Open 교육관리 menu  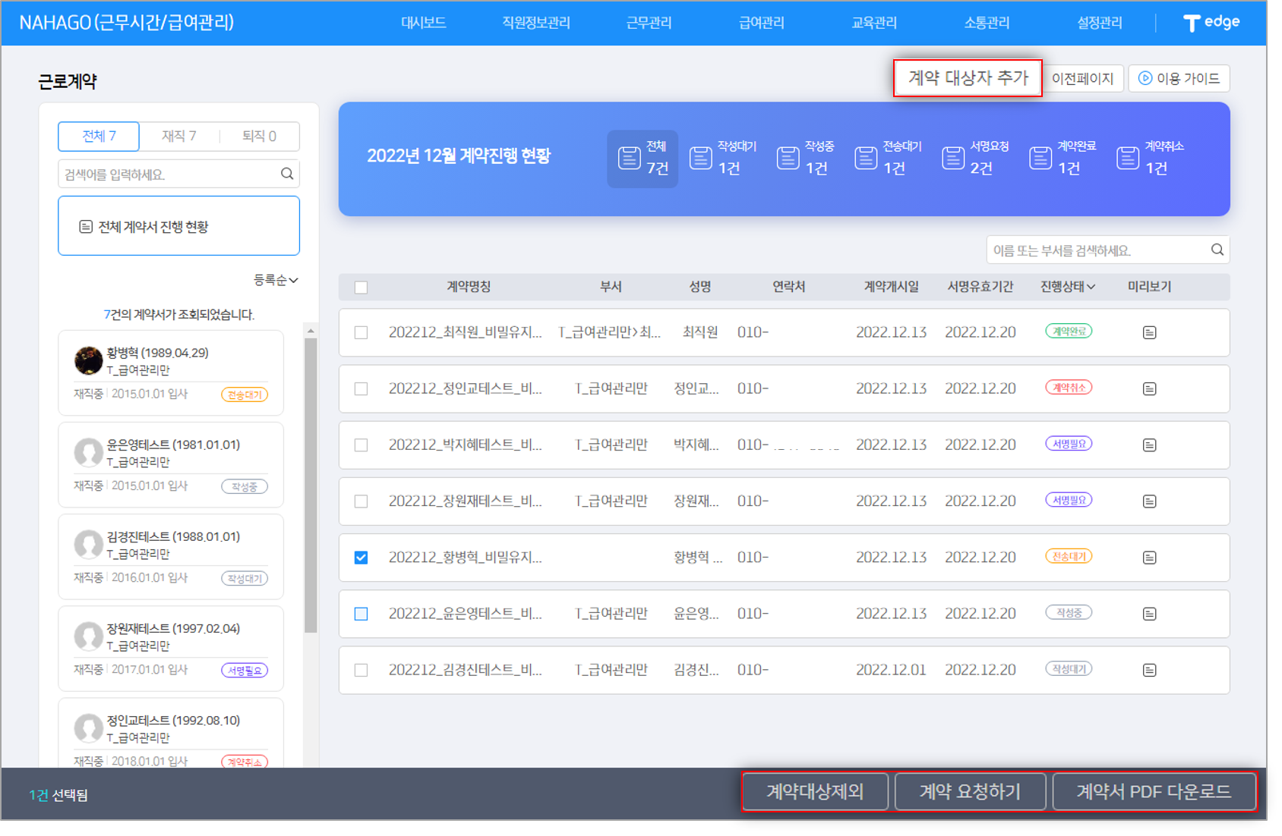pyautogui.click(x=873, y=23)
